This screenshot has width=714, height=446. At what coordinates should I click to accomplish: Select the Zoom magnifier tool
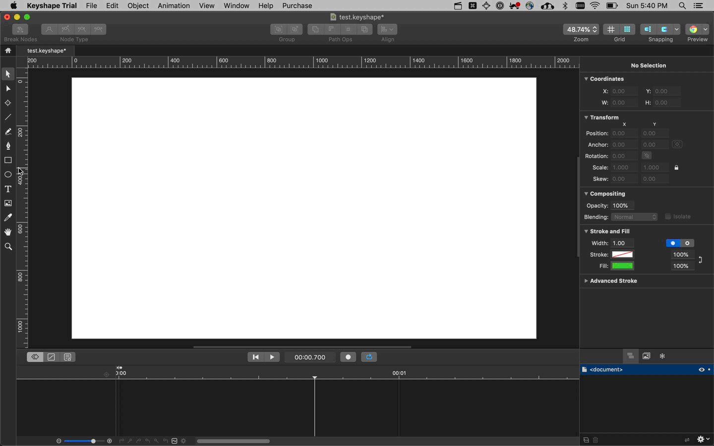click(8, 246)
